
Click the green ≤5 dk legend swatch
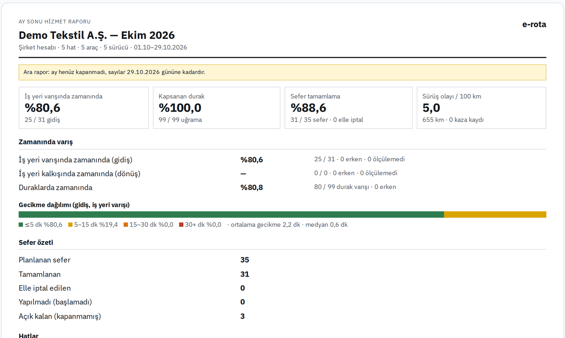click(x=21, y=225)
